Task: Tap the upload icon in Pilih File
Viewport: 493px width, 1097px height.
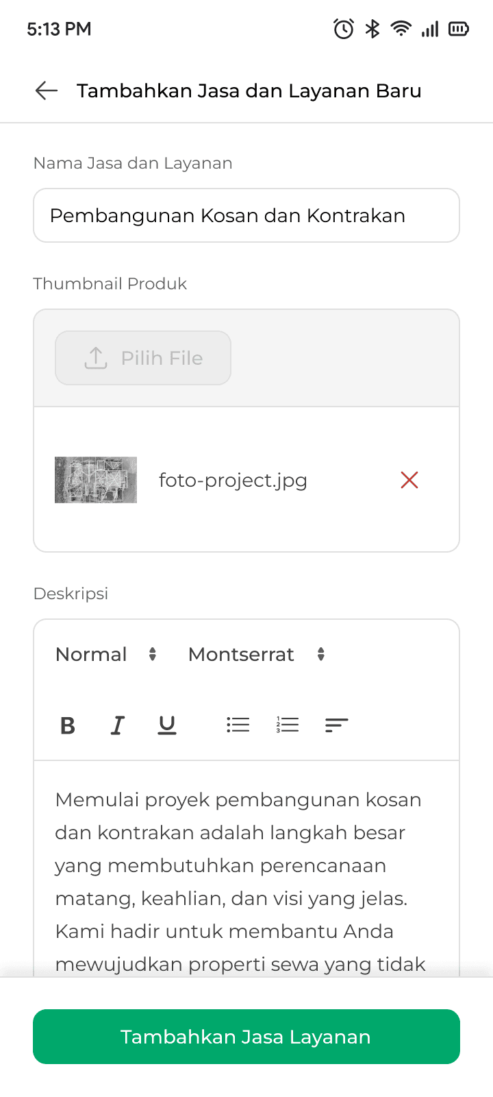Action: pyautogui.click(x=96, y=358)
